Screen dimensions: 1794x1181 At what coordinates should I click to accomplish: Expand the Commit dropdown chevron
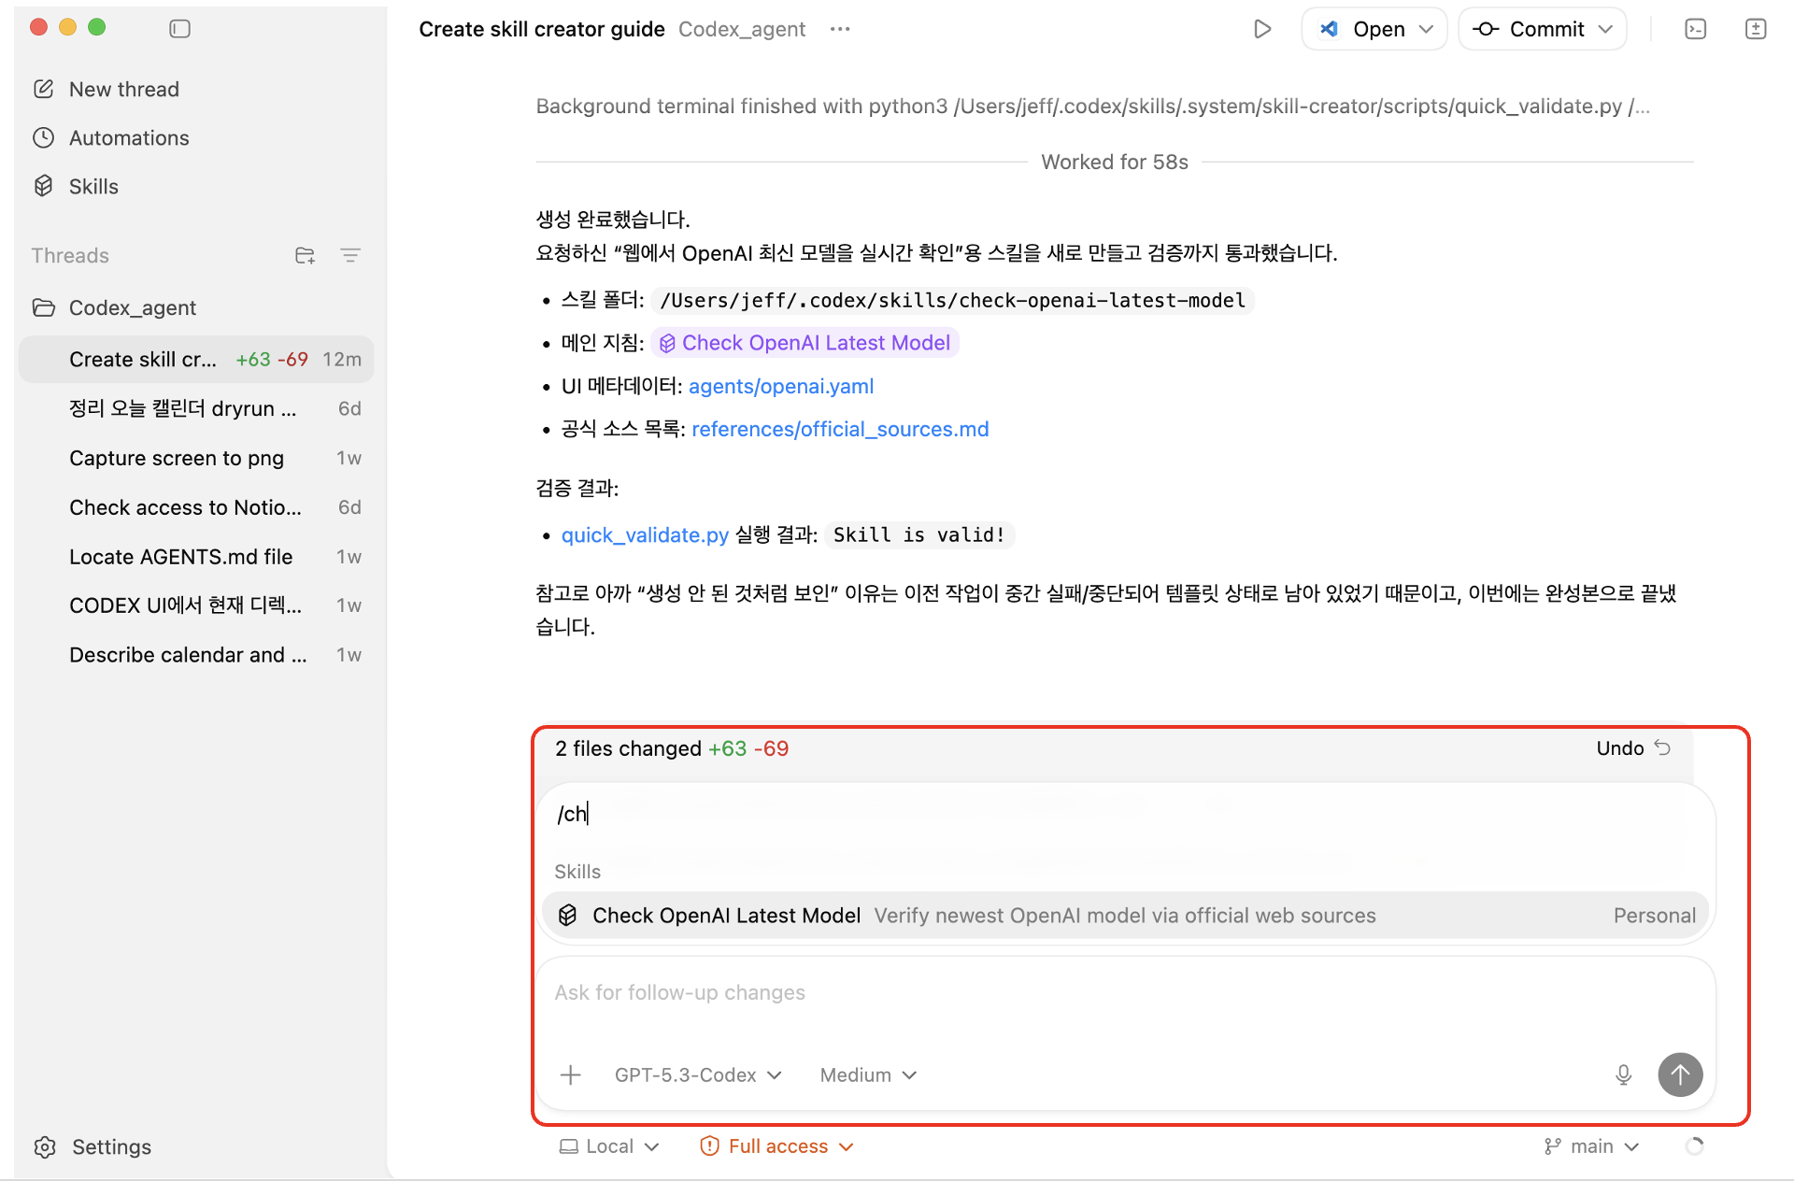1606,29
